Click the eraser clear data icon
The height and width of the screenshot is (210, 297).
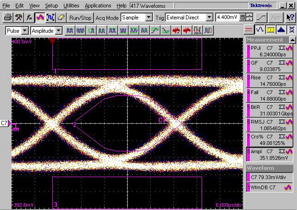(x=61, y=18)
